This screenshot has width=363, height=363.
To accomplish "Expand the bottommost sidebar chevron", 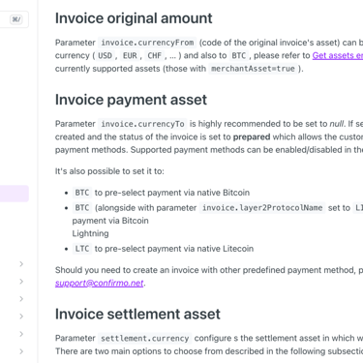I will coord(21,351).
